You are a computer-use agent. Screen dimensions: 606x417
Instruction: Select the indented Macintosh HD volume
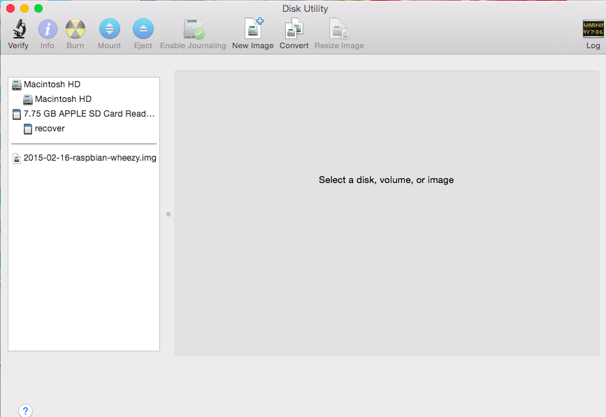(63, 99)
